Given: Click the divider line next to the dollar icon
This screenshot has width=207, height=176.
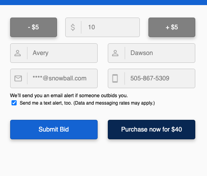Looking at the screenshot, I should tap(81, 27).
